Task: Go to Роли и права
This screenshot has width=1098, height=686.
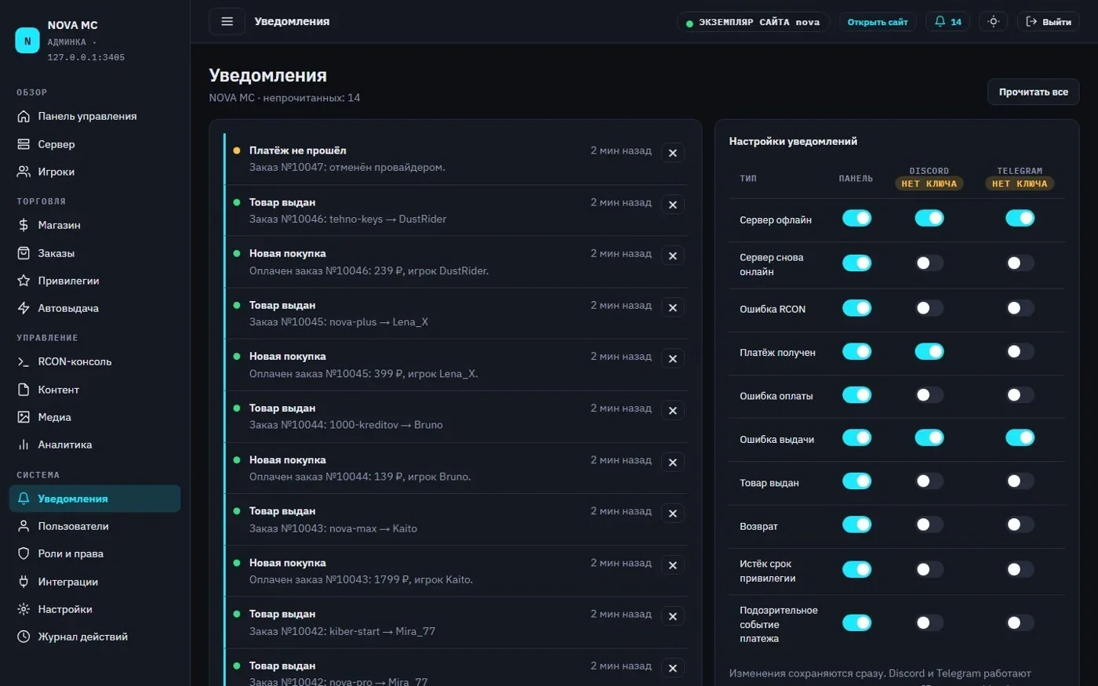Action: [95, 554]
